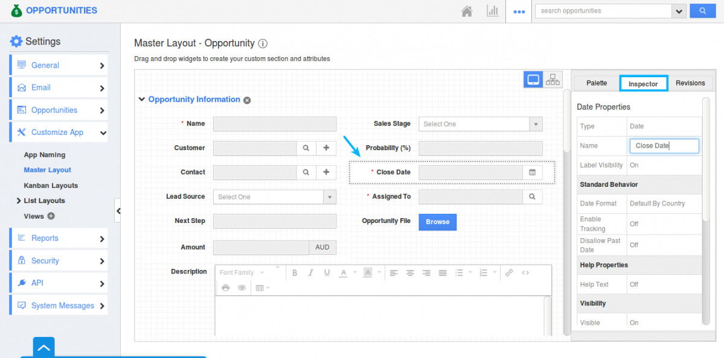The width and height of the screenshot is (724, 358).
Task: Click the plus icon beside the Contact field
Action: click(x=326, y=172)
